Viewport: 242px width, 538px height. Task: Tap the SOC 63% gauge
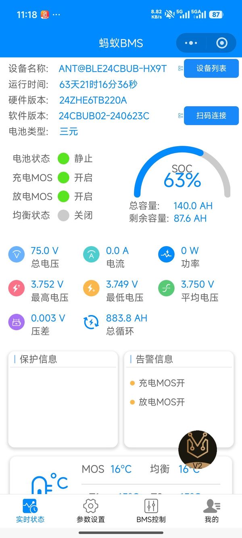coord(182,176)
